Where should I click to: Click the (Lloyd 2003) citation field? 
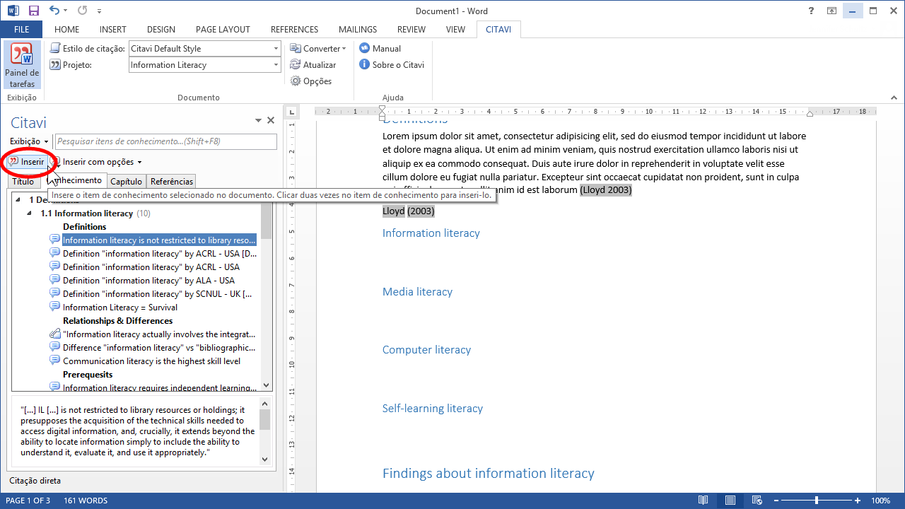[606, 190]
